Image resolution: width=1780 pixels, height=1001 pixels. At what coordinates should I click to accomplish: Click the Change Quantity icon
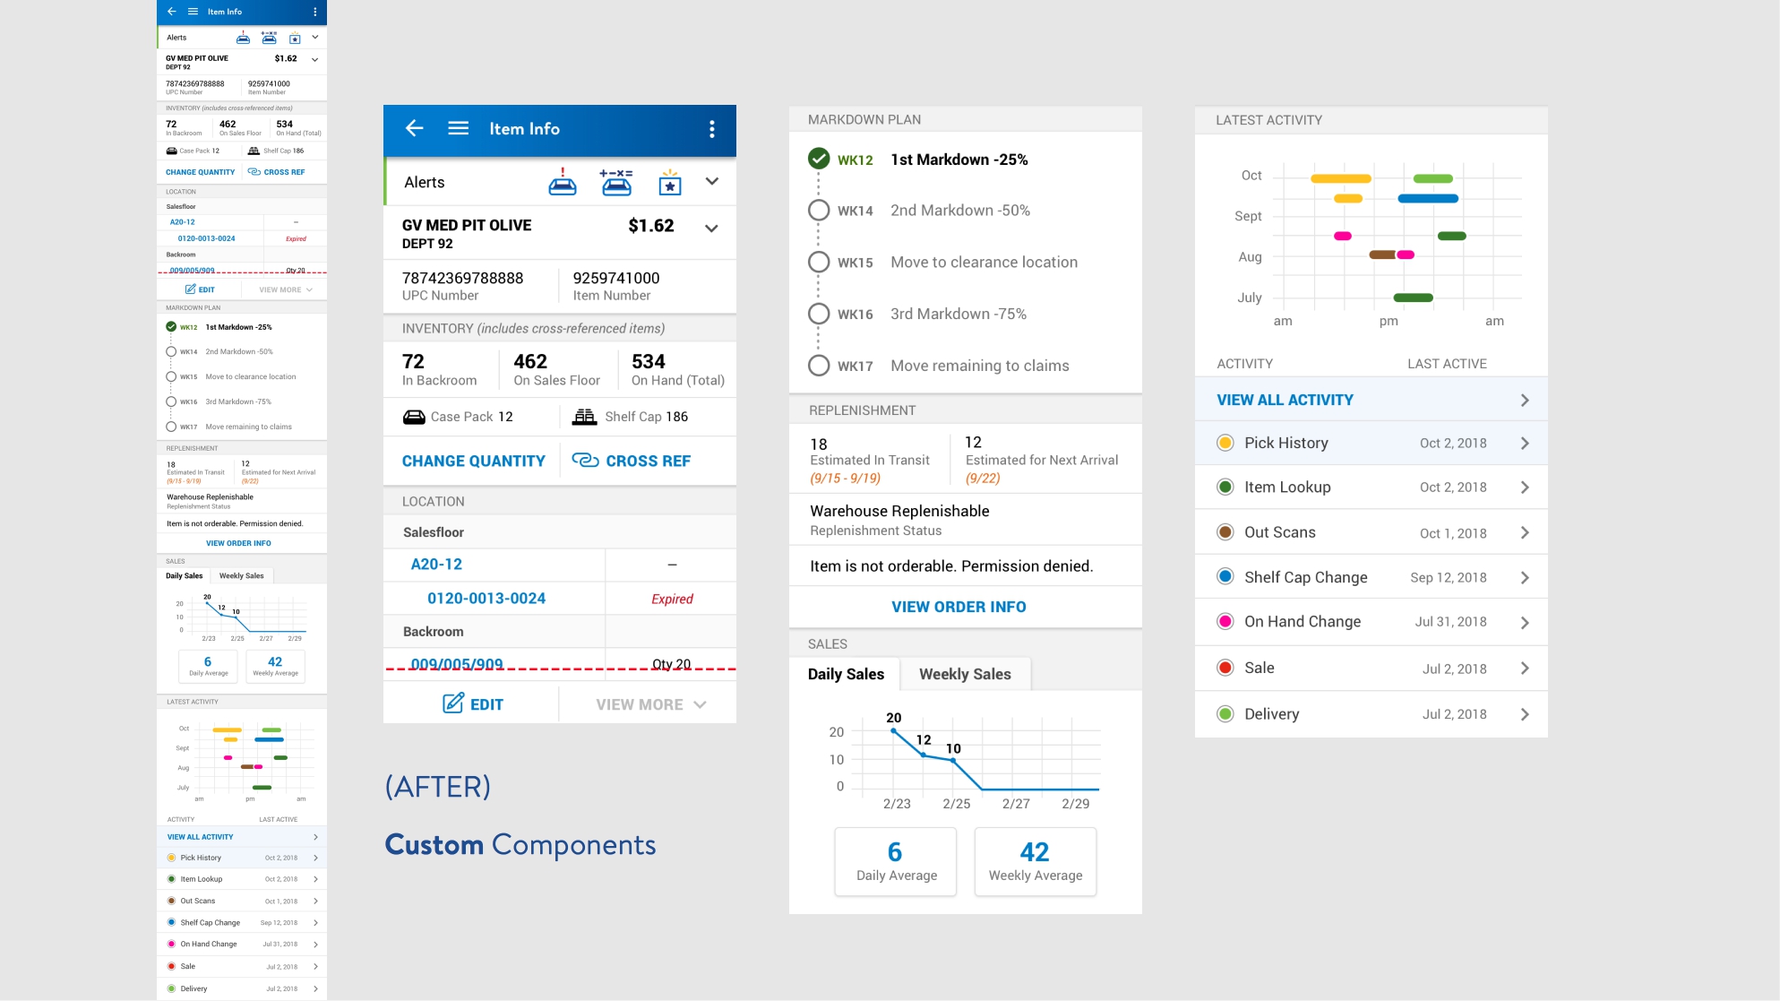point(475,460)
